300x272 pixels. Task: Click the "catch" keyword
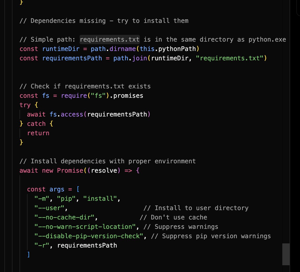click(36, 124)
